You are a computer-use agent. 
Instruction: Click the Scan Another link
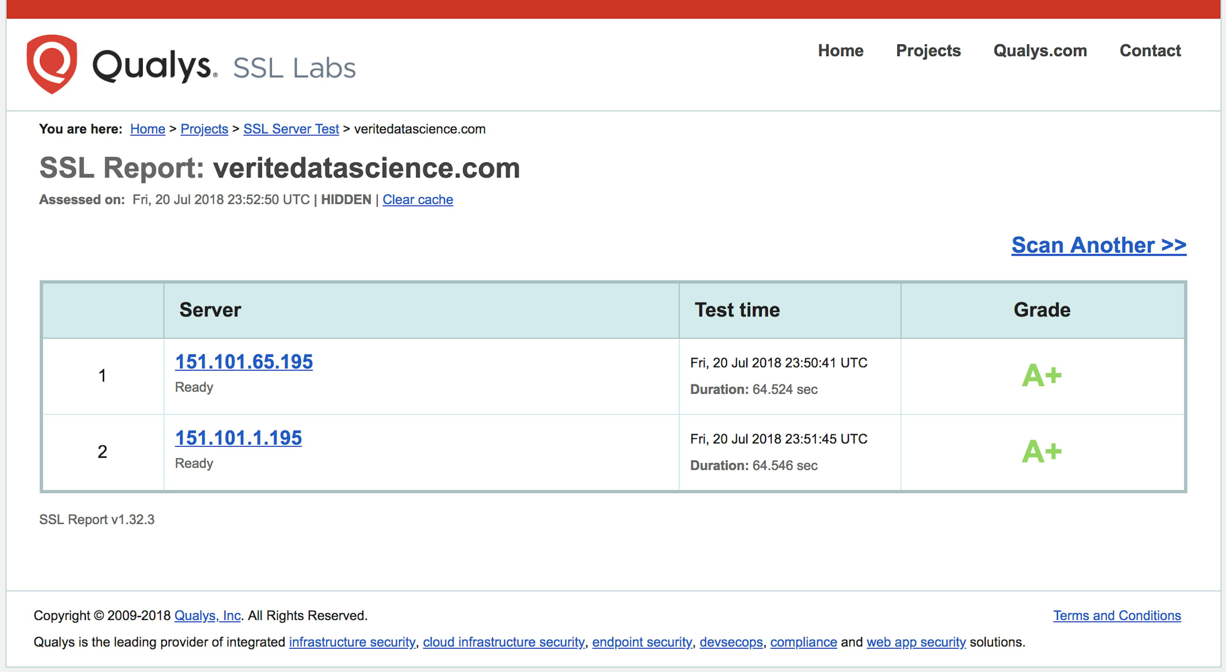(1098, 245)
